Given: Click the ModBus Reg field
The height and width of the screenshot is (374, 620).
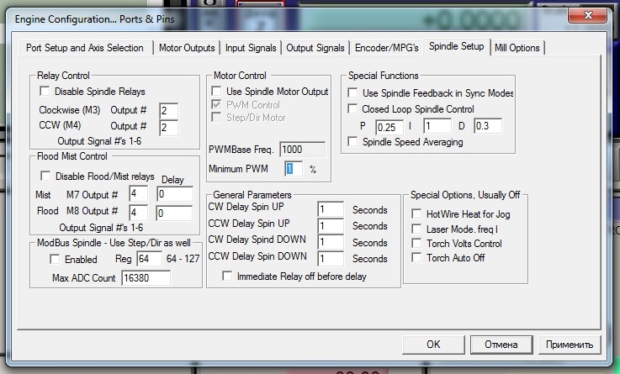Looking at the screenshot, I should [150, 259].
